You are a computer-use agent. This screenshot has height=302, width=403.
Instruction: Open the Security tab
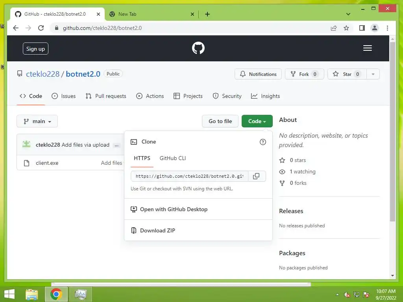227,96
